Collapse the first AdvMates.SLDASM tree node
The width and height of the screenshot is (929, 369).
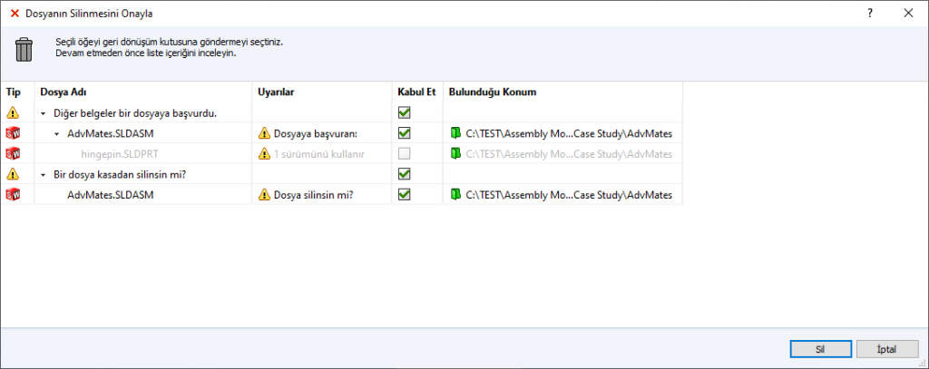tap(56, 134)
